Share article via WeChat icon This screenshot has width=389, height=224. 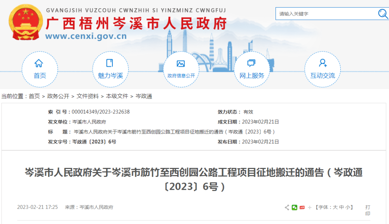click(x=294, y=207)
